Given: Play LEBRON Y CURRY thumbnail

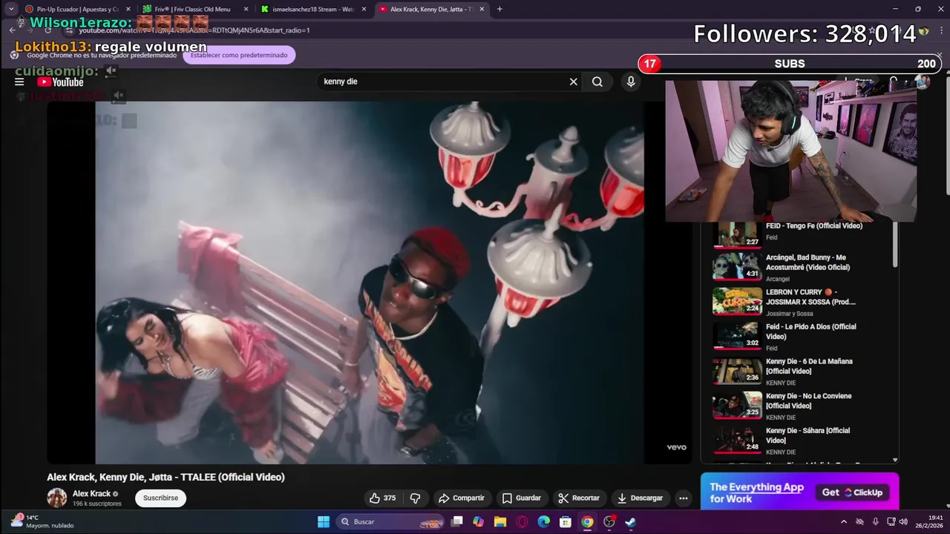Looking at the screenshot, I should coord(737,300).
